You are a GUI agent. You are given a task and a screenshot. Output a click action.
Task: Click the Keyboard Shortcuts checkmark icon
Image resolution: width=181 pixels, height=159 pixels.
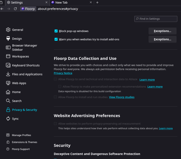pyautogui.click(x=8, y=65)
